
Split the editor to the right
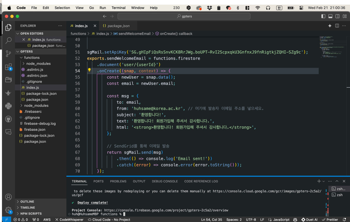pos(337,26)
